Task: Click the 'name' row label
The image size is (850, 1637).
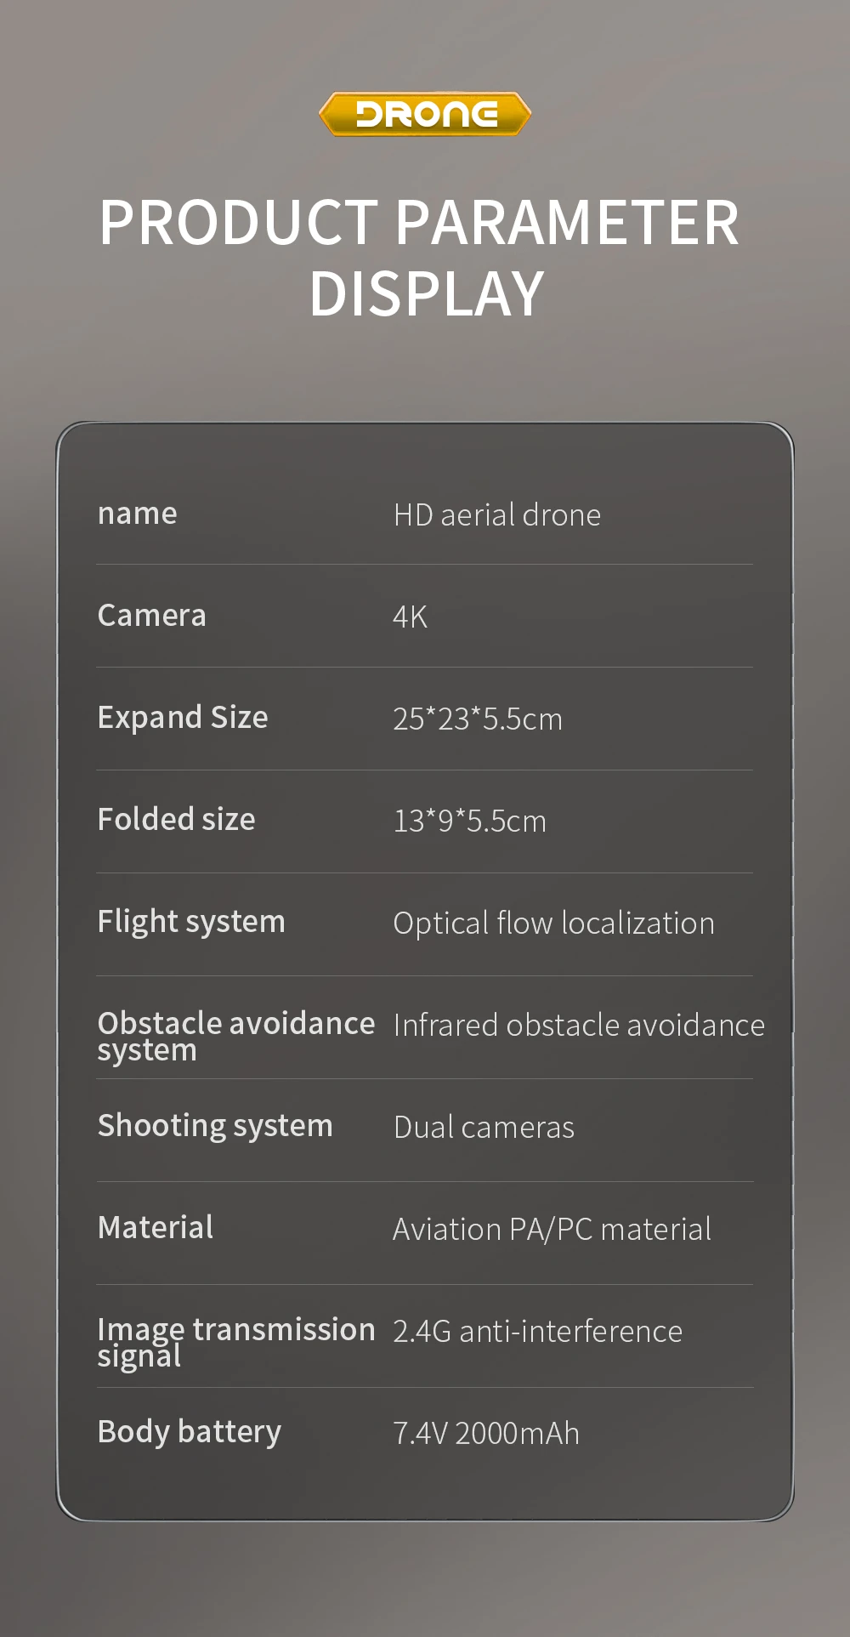Action: click(137, 514)
